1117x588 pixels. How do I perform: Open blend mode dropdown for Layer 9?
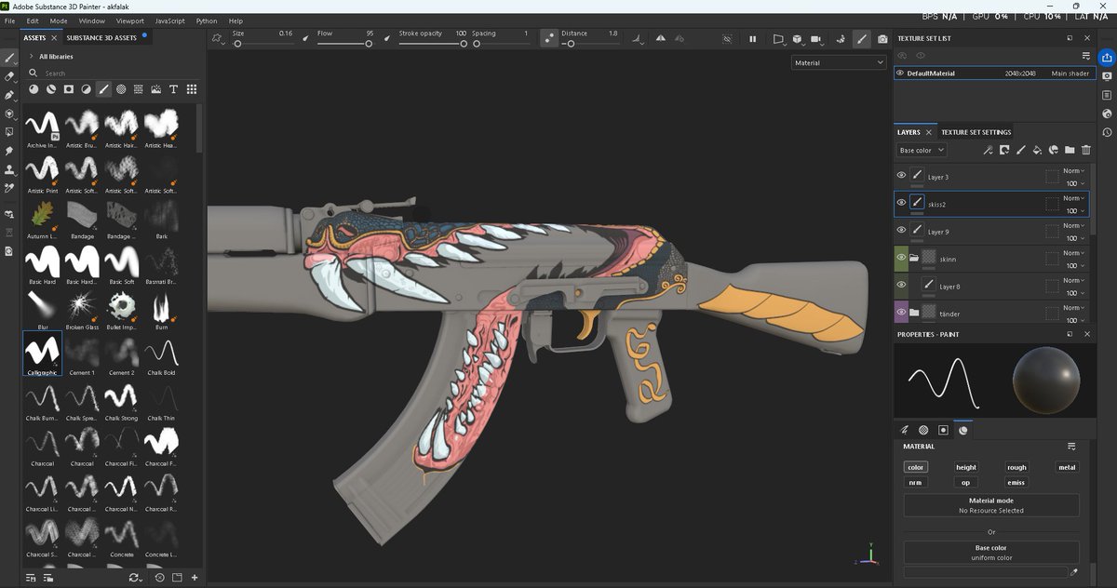coord(1072,226)
